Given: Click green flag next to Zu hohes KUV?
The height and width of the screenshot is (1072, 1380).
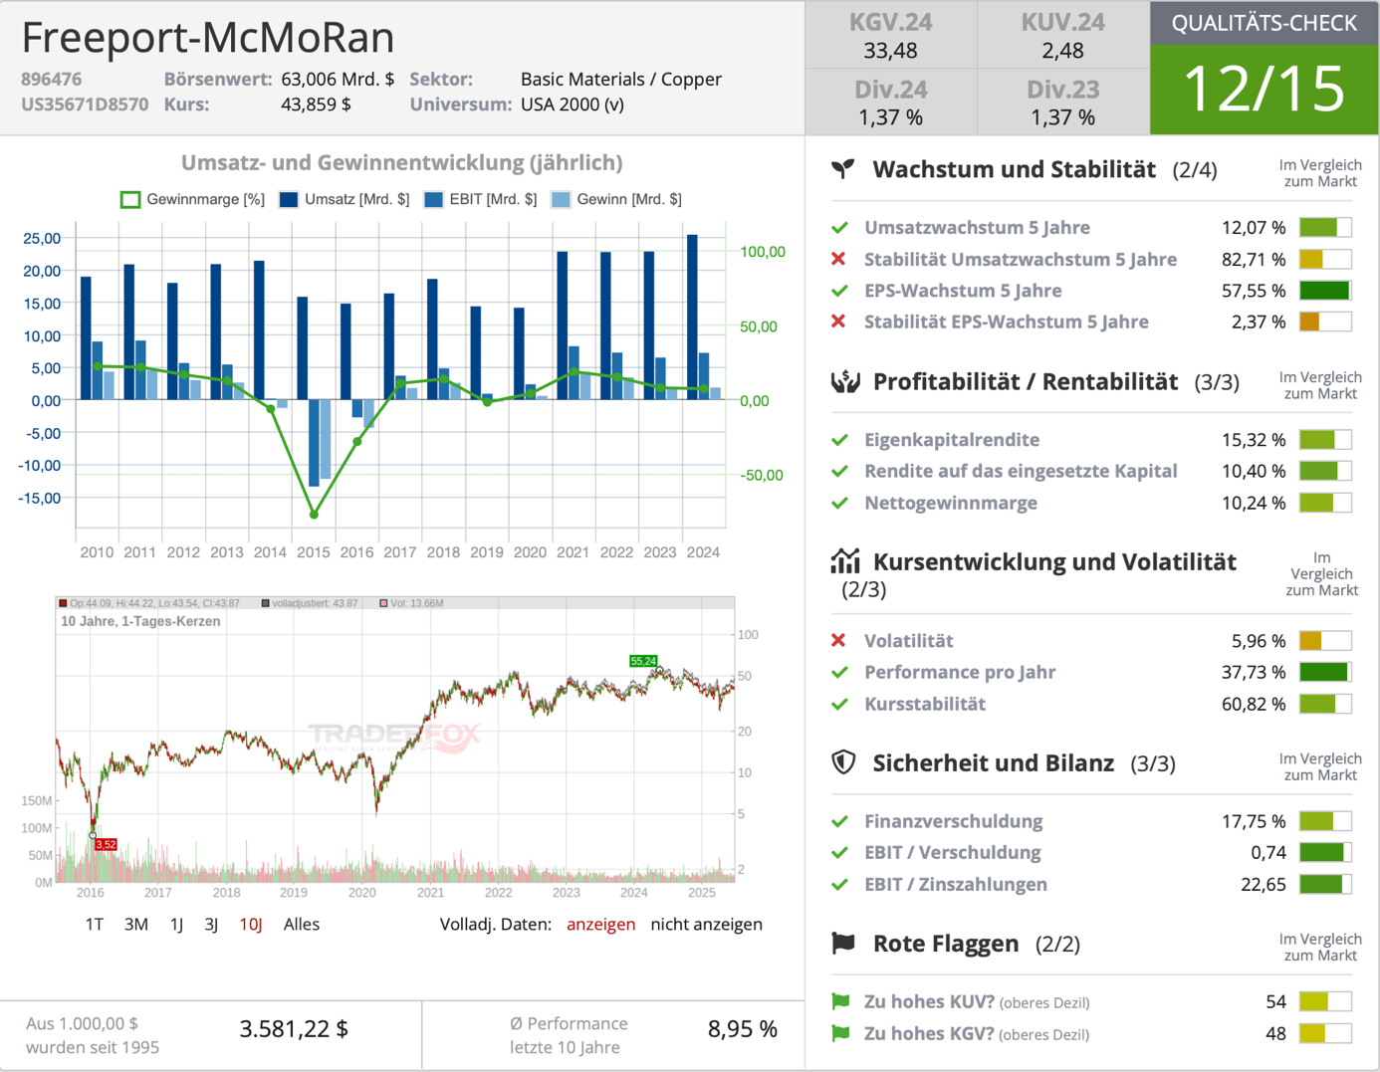Looking at the screenshot, I should coord(840,1001).
